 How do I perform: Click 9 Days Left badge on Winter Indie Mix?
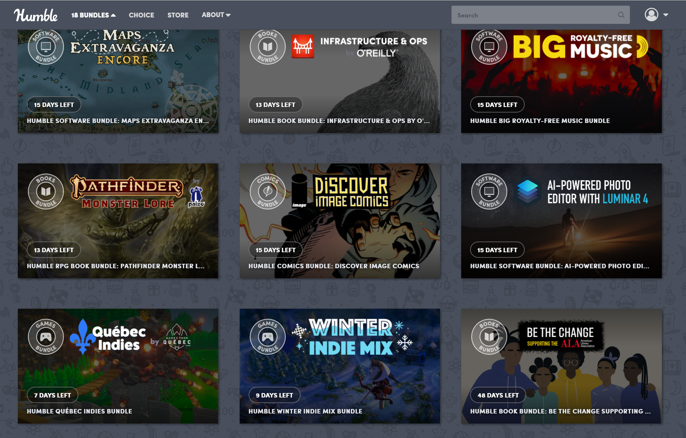pyautogui.click(x=274, y=395)
